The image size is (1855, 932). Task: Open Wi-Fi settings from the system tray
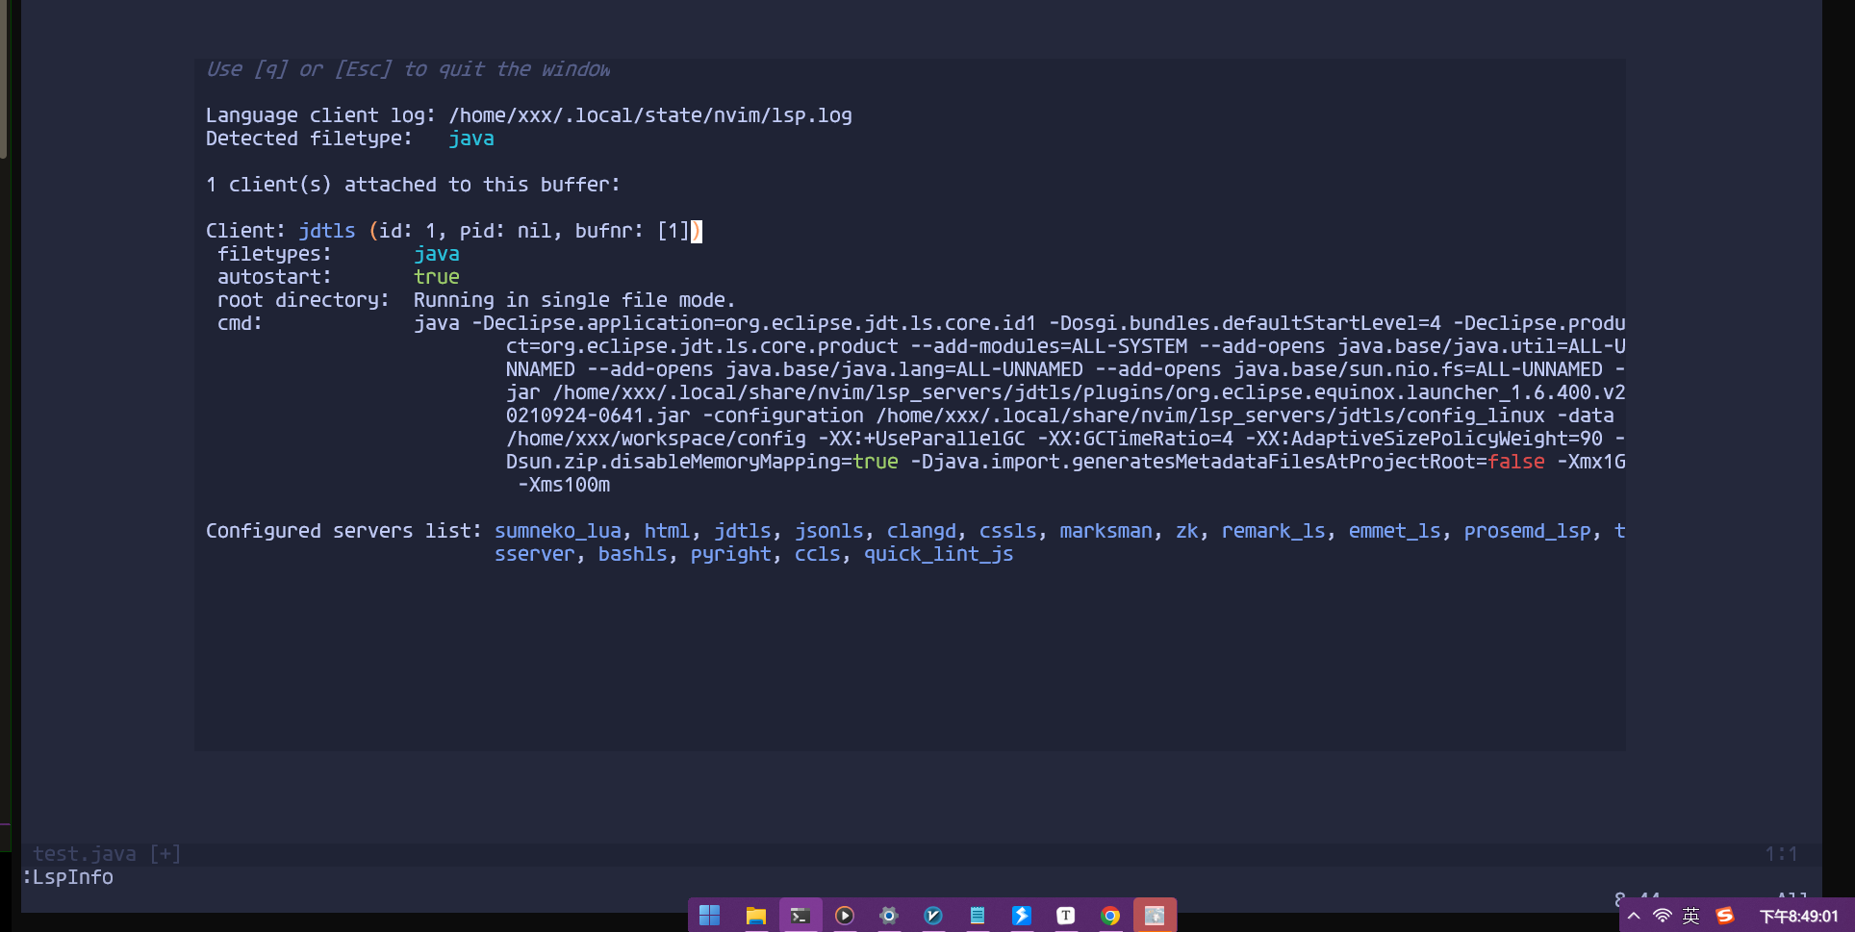tap(1662, 916)
